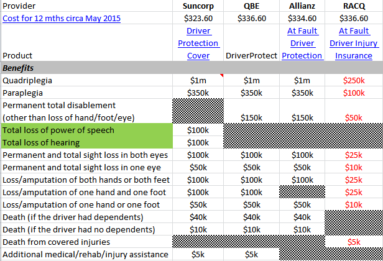Viewport: 383px width, 261px height.
Task: Select RACQ one eye sight loss $10k cell
Action: pyautogui.click(x=354, y=168)
